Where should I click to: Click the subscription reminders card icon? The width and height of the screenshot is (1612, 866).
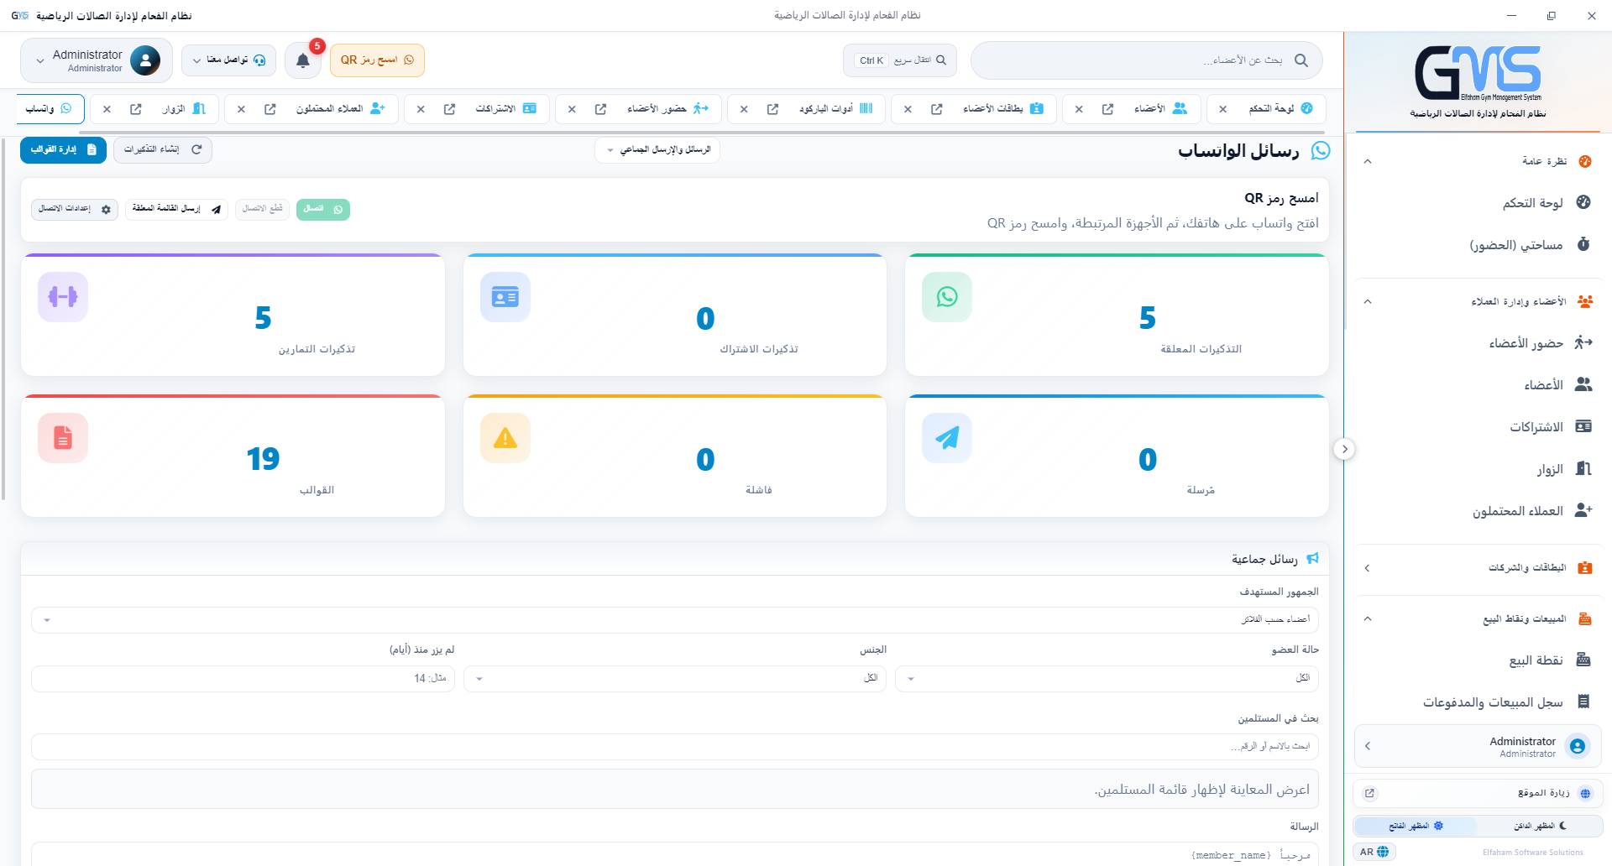(x=505, y=297)
